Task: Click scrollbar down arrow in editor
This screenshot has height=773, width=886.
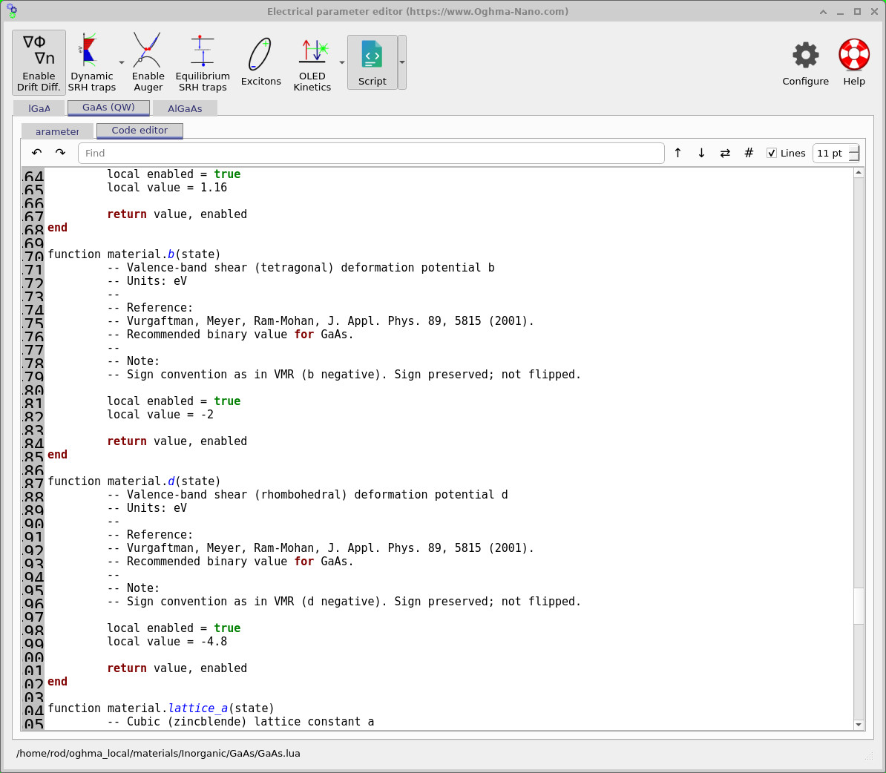Action: [x=859, y=724]
